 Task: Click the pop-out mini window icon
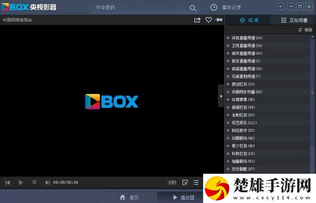point(185,182)
